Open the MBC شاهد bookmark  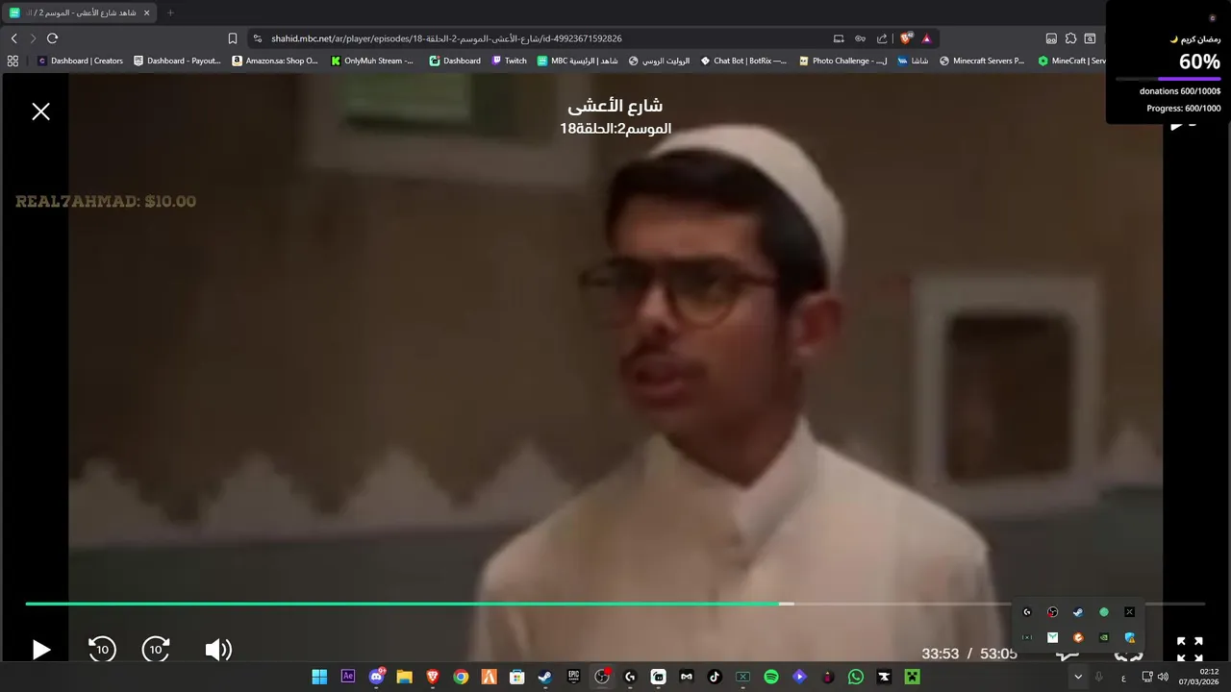click(x=578, y=61)
